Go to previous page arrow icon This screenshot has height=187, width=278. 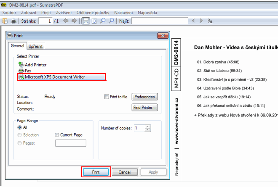[66, 21]
